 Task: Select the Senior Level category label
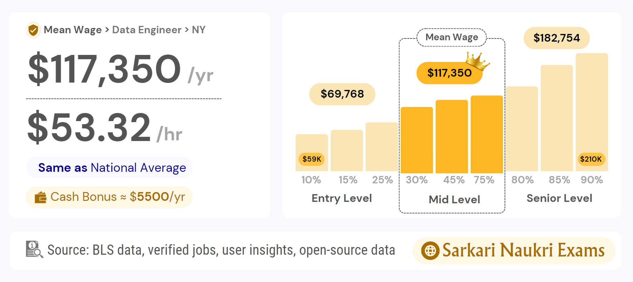[559, 198]
